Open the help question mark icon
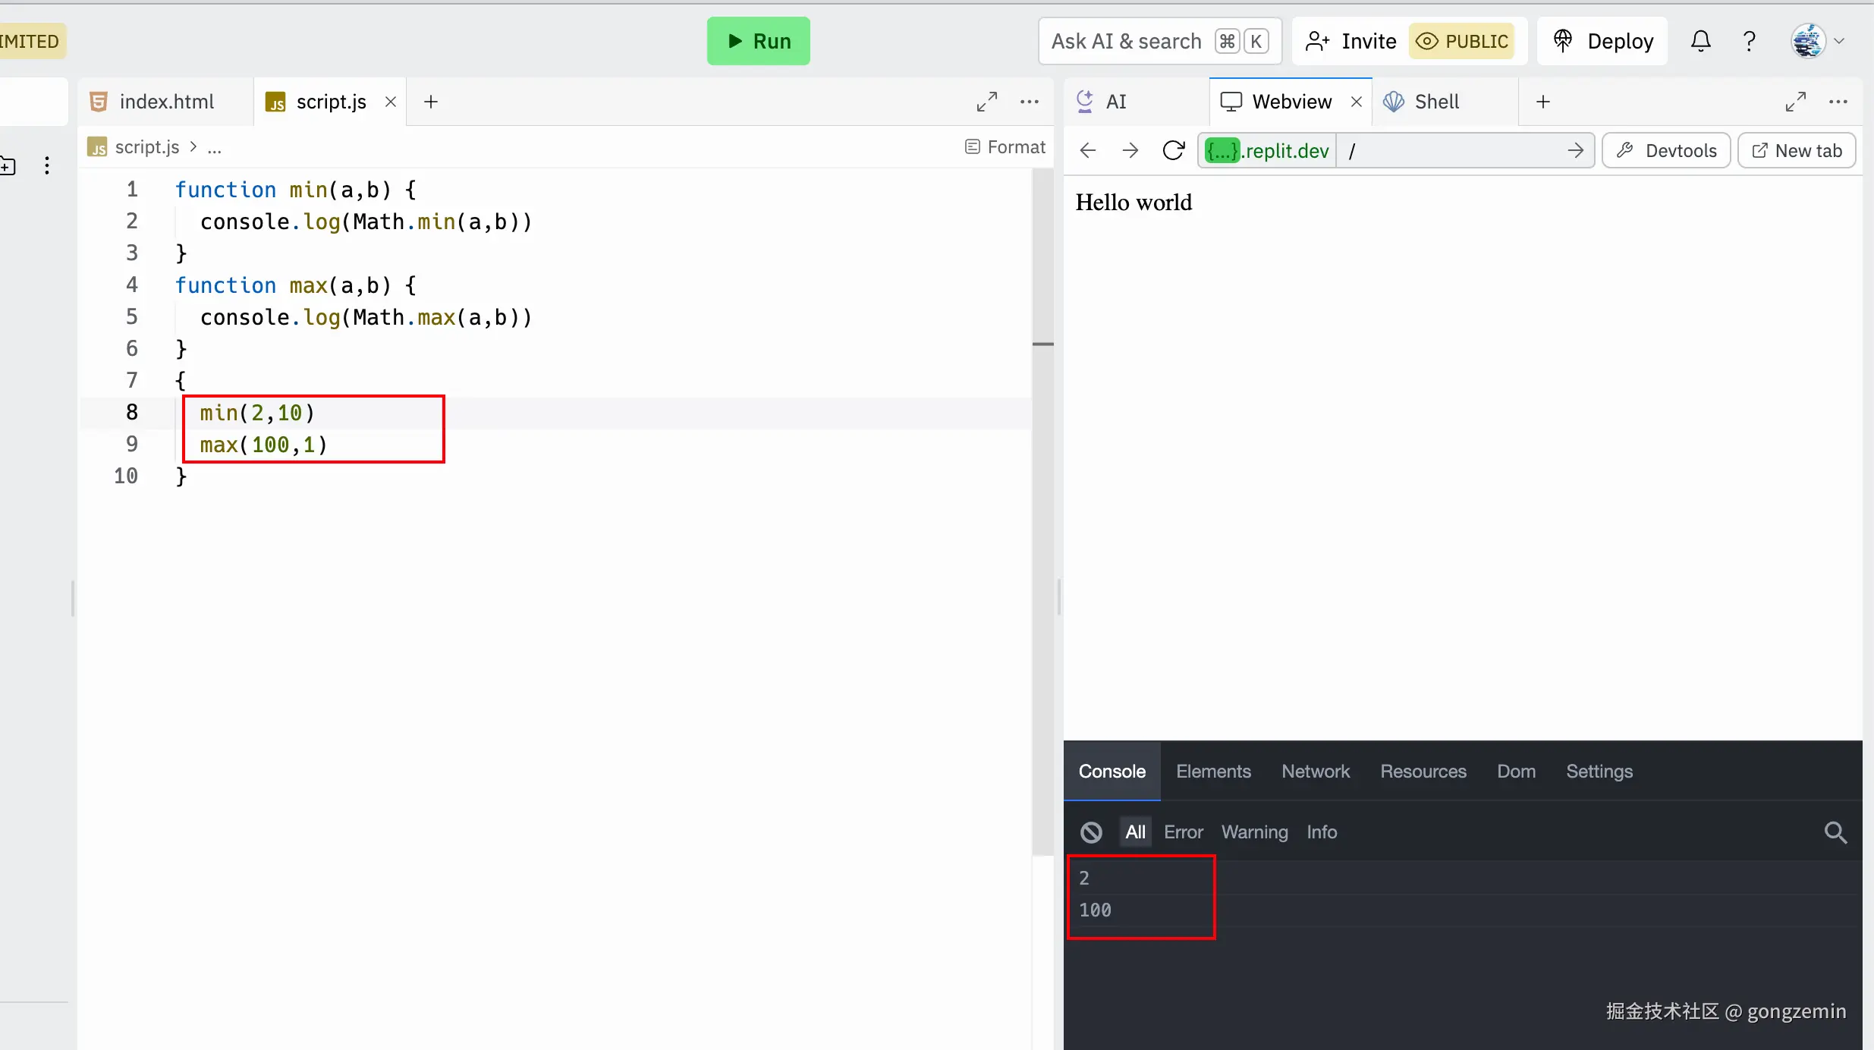 point(1749,41)
